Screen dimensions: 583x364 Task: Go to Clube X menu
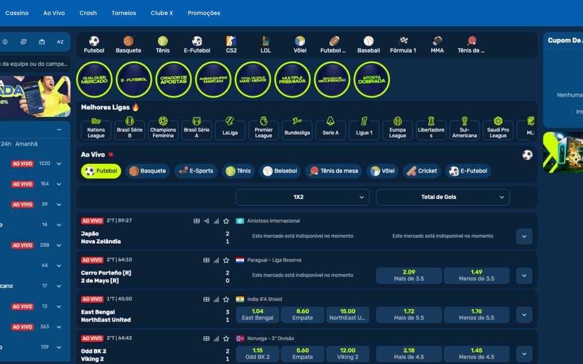click(x=162, y=13)
